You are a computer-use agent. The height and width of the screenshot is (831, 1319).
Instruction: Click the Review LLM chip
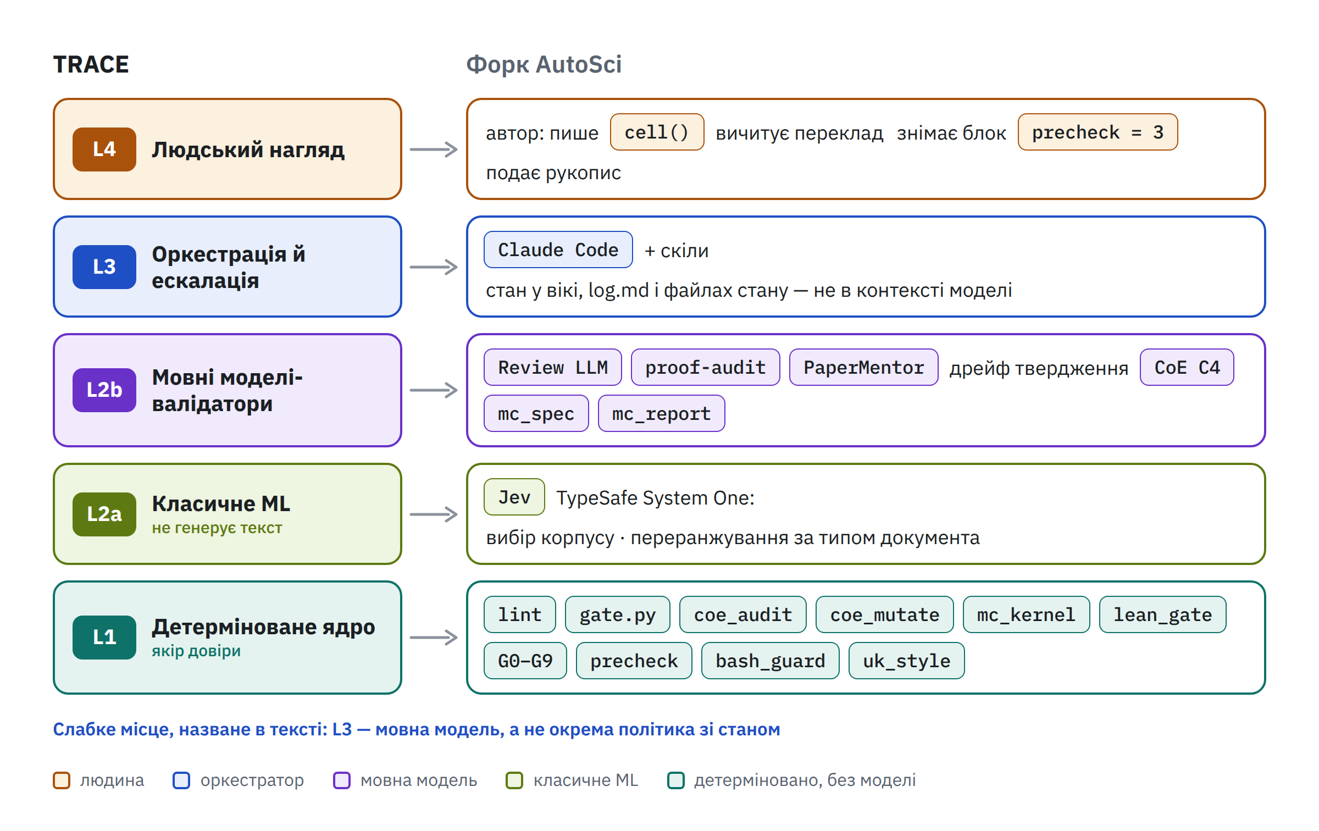click(552, 368)
